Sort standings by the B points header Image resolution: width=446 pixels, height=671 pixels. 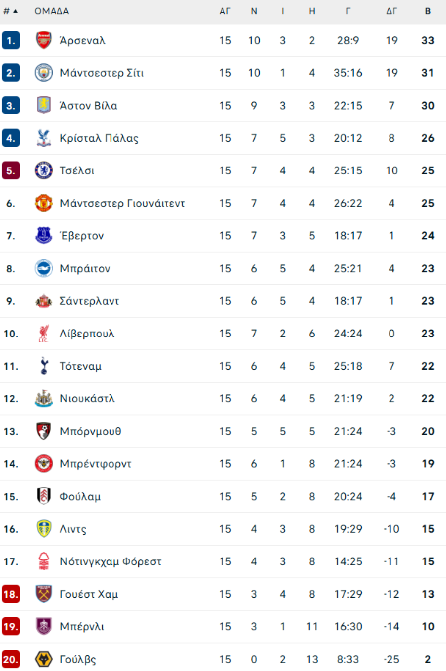[428, 11]
